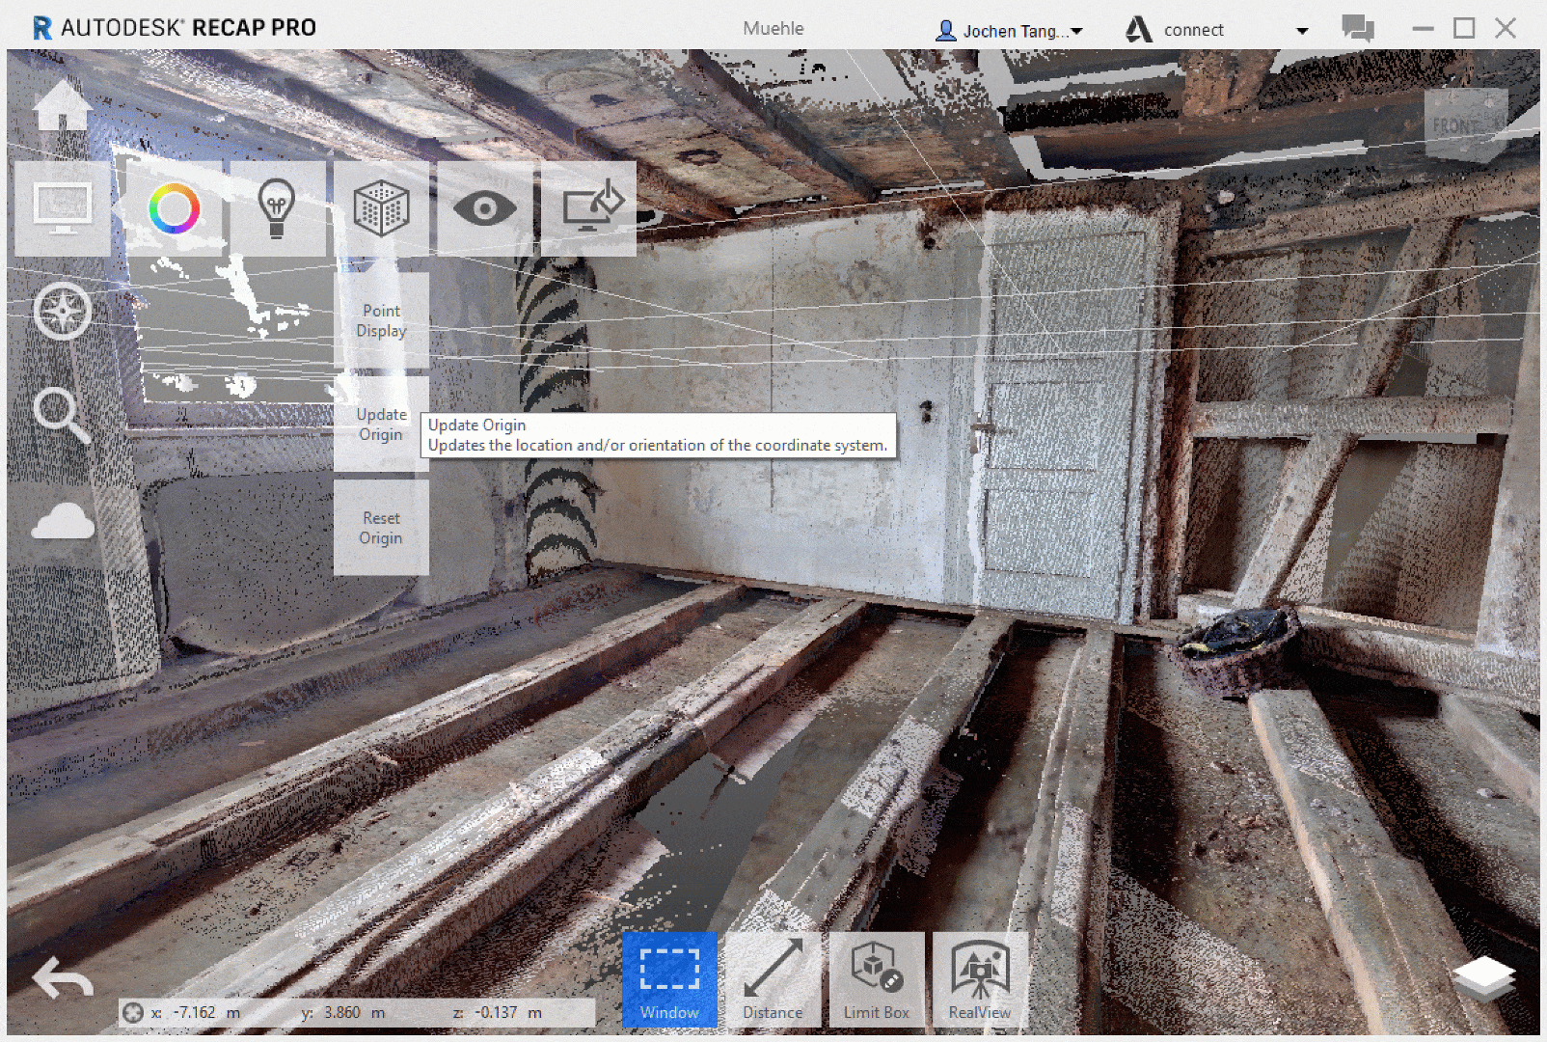Open the cloud sharing menu
Image resolution: width=1547 pixels, height=1042 pixels.
point(63,521)
